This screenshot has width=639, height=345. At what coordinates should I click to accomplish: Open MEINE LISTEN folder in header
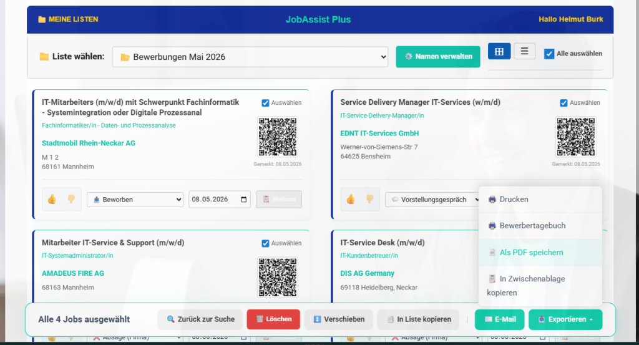(x=68, y=19)
